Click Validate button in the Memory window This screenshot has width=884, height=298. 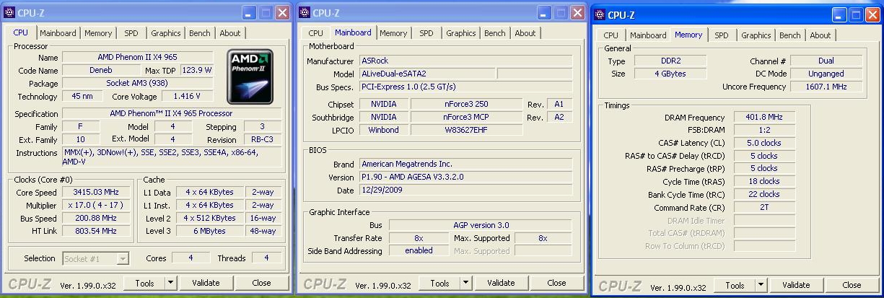(796, 285)
